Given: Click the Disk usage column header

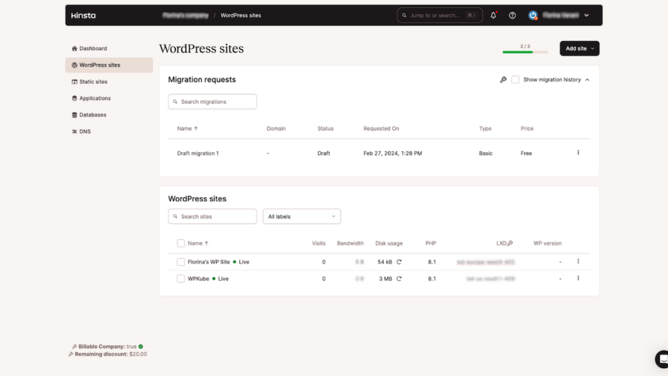Looking at the screenshot, I should click(389, 243).
